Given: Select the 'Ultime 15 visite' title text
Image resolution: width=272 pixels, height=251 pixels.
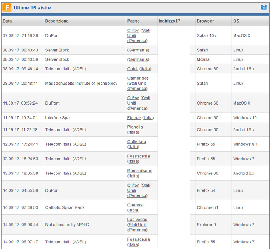Looking at the screenshot, I should coord(32,8).
